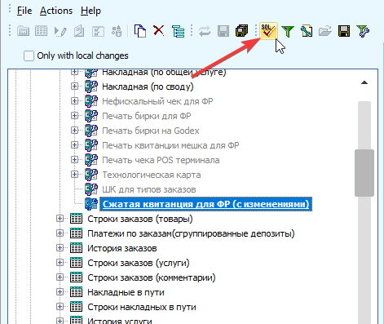The image size is (384, 324).
Task: Click the green filter funnel icon
Action: [x=288, y=31]
